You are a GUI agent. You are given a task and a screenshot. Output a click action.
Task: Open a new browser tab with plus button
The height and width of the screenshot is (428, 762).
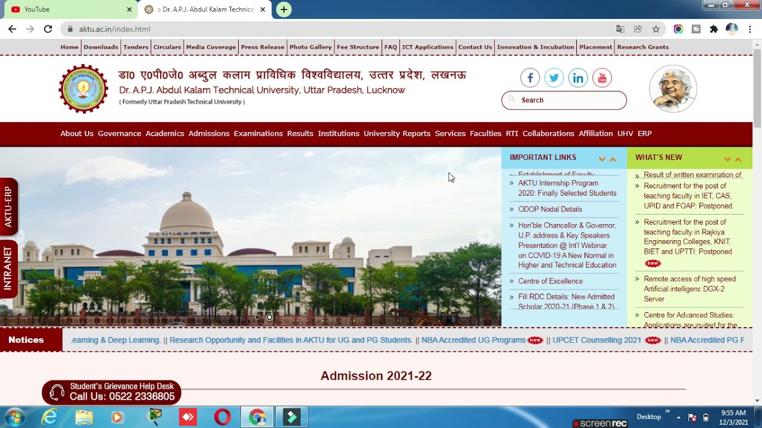point(284,10)
